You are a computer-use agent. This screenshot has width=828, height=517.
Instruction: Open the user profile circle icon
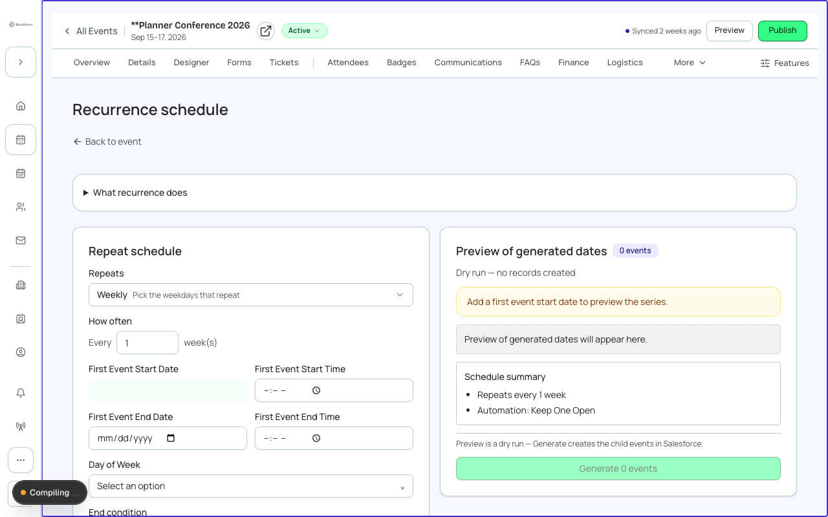(21, 352)
